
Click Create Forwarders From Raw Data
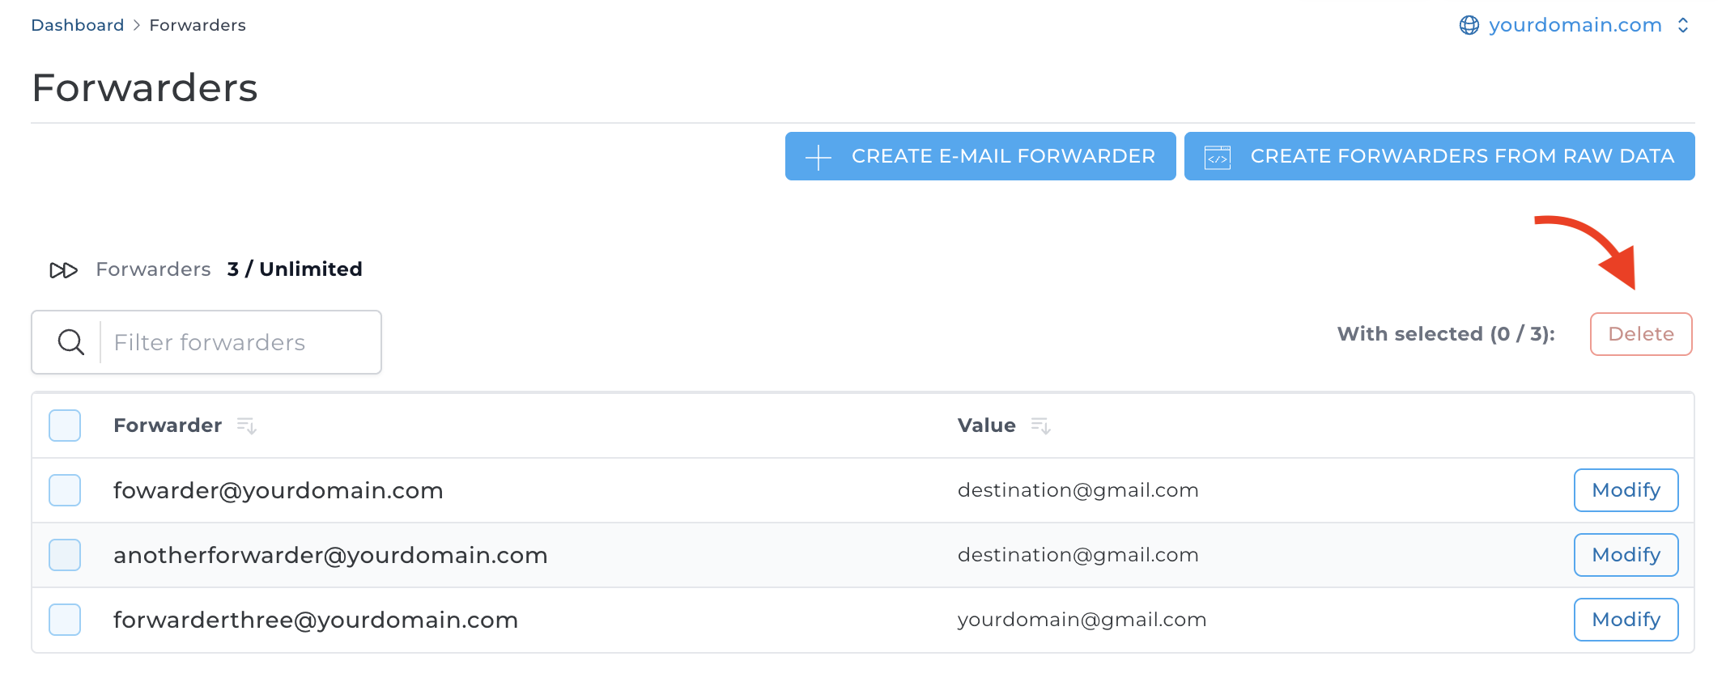1461,156
